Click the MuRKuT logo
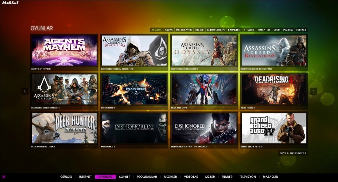 (x=10, y=3)
